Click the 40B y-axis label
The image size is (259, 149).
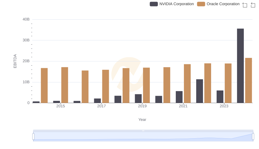pyautogui.click(x=26, y=19)
